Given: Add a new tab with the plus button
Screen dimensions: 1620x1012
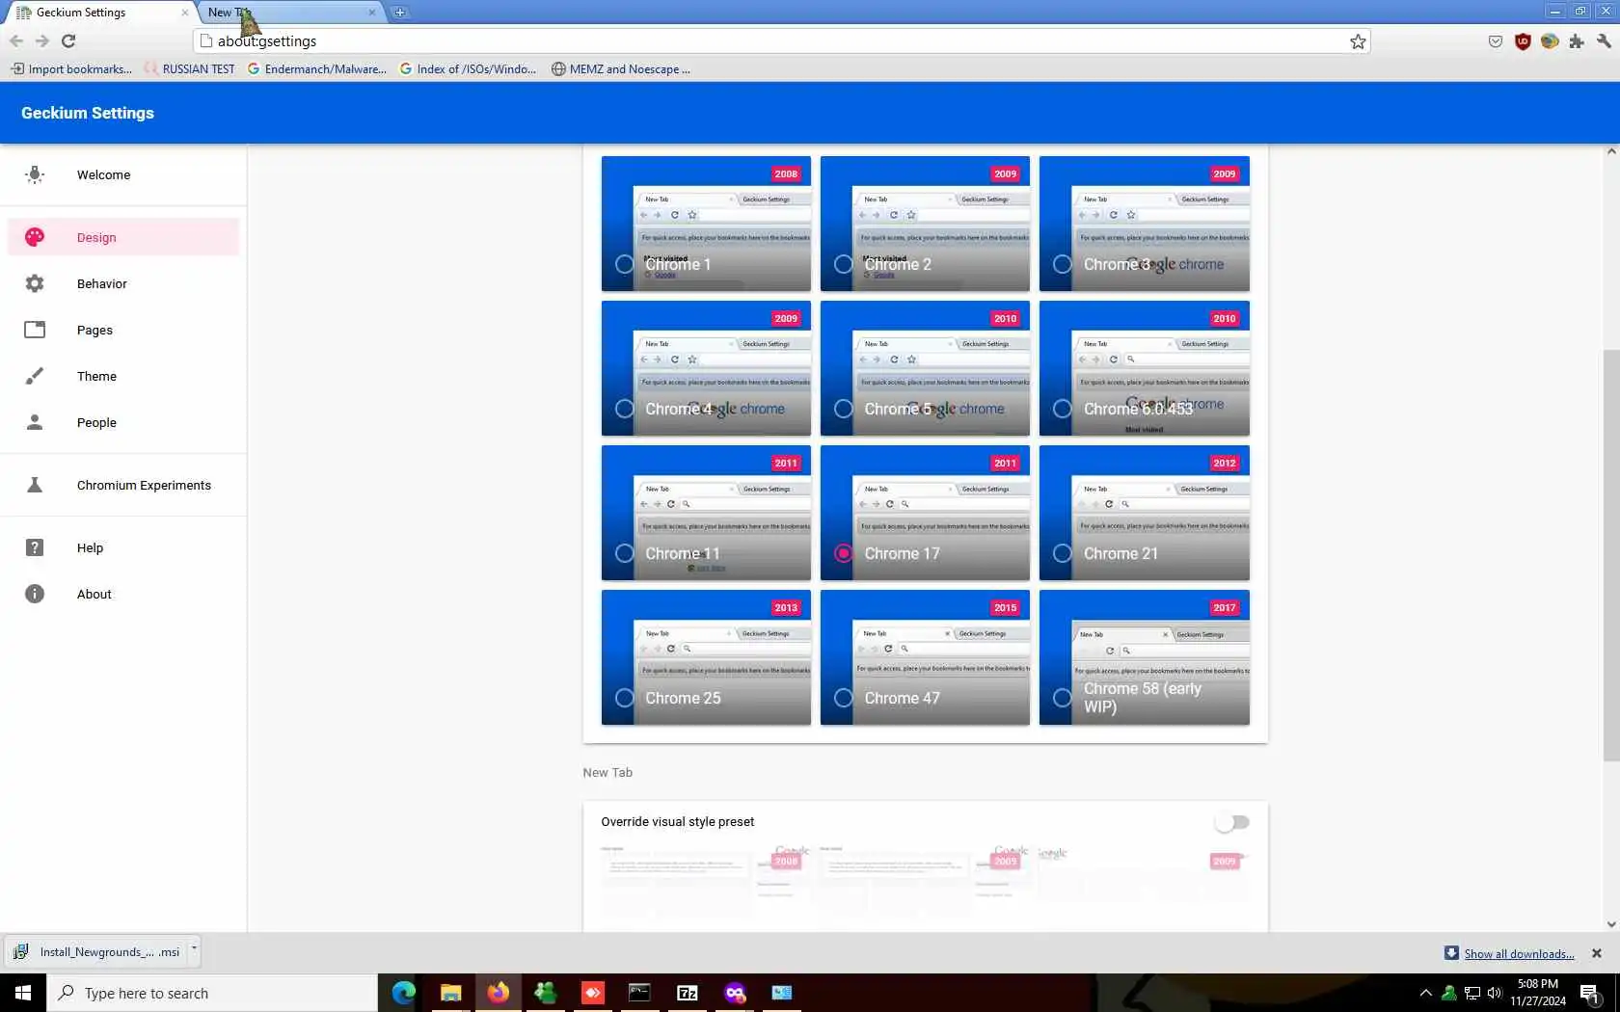Looking at the screenshot, I should [x=399, y=13].
